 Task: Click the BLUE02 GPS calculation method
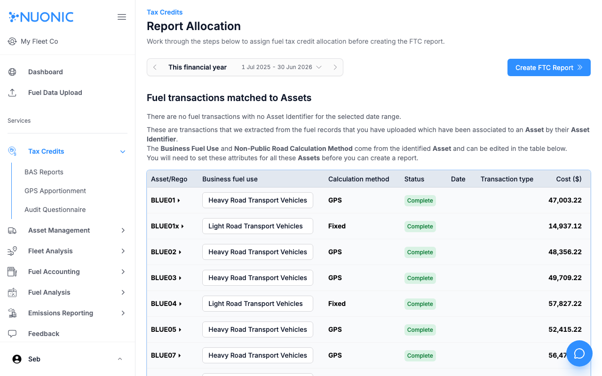335,252
